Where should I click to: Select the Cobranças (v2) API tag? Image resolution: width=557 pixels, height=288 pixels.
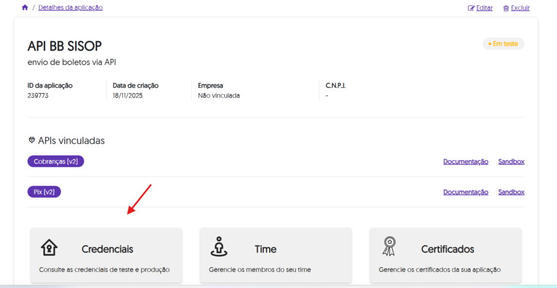coord(55,161)
